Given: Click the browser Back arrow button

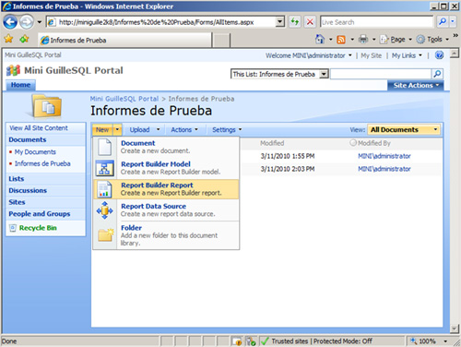Looking at the screenshot, I should click(10, 22).
